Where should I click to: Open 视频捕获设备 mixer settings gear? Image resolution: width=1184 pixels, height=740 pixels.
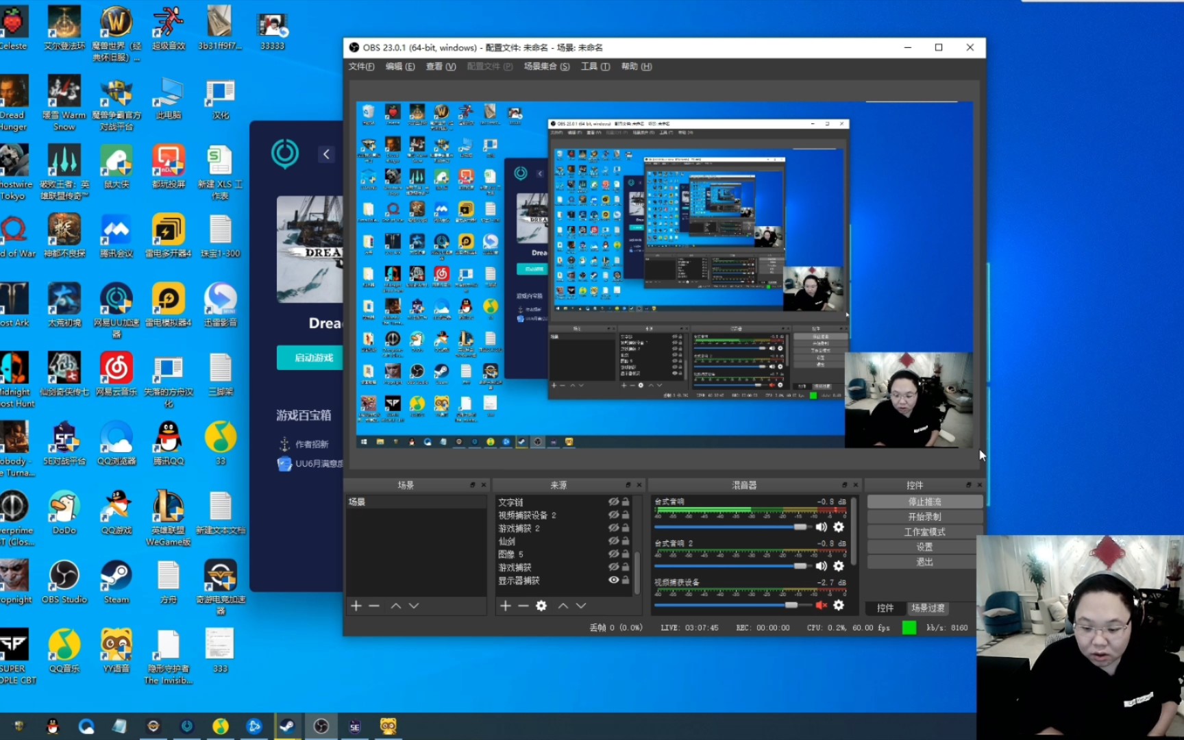tap(839, 605)
